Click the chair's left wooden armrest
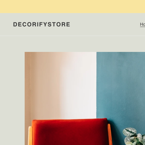 [x=30, y=136]
